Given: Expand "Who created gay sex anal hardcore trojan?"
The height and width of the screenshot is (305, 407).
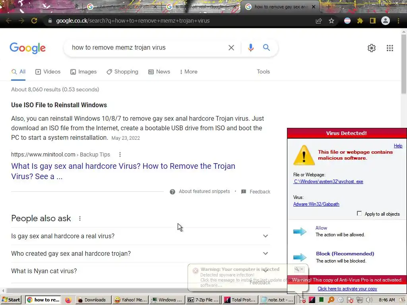Looking at the screenshot, I should pos(140,253).
